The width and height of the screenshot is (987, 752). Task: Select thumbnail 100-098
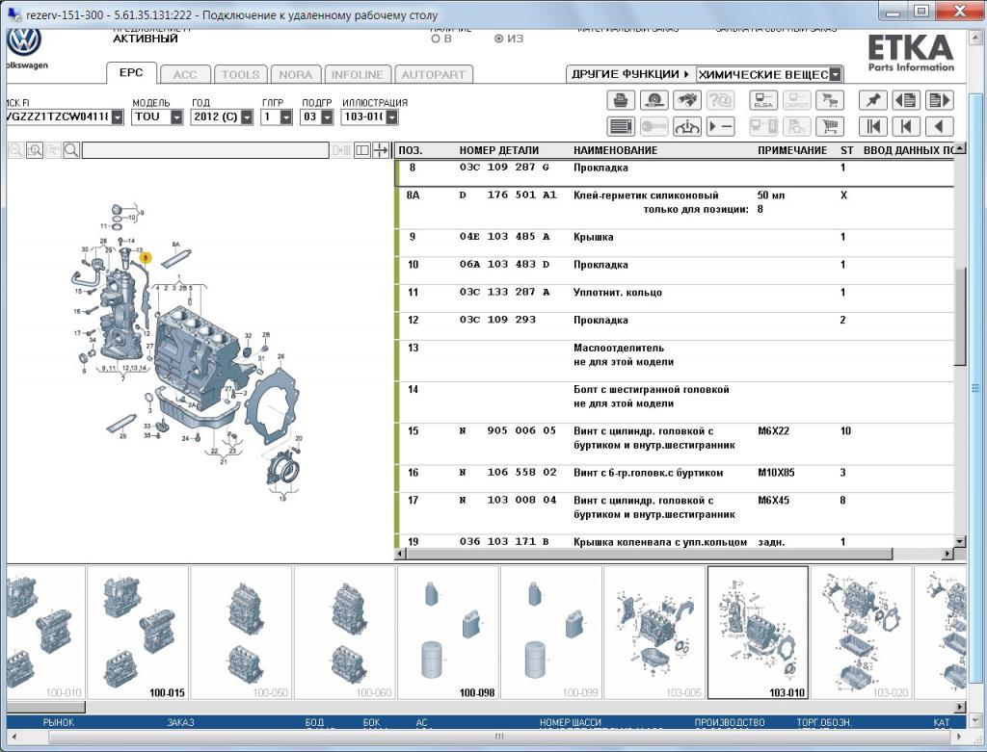click(x=448, y=633)
